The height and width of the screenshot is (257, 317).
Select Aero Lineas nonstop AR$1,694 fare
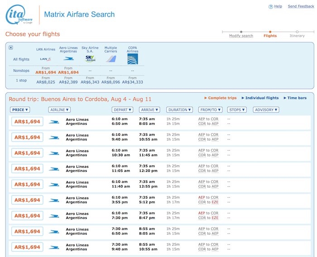(x=68, y=72)
